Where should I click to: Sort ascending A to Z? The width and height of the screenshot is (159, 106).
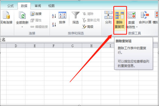(54, 16)
